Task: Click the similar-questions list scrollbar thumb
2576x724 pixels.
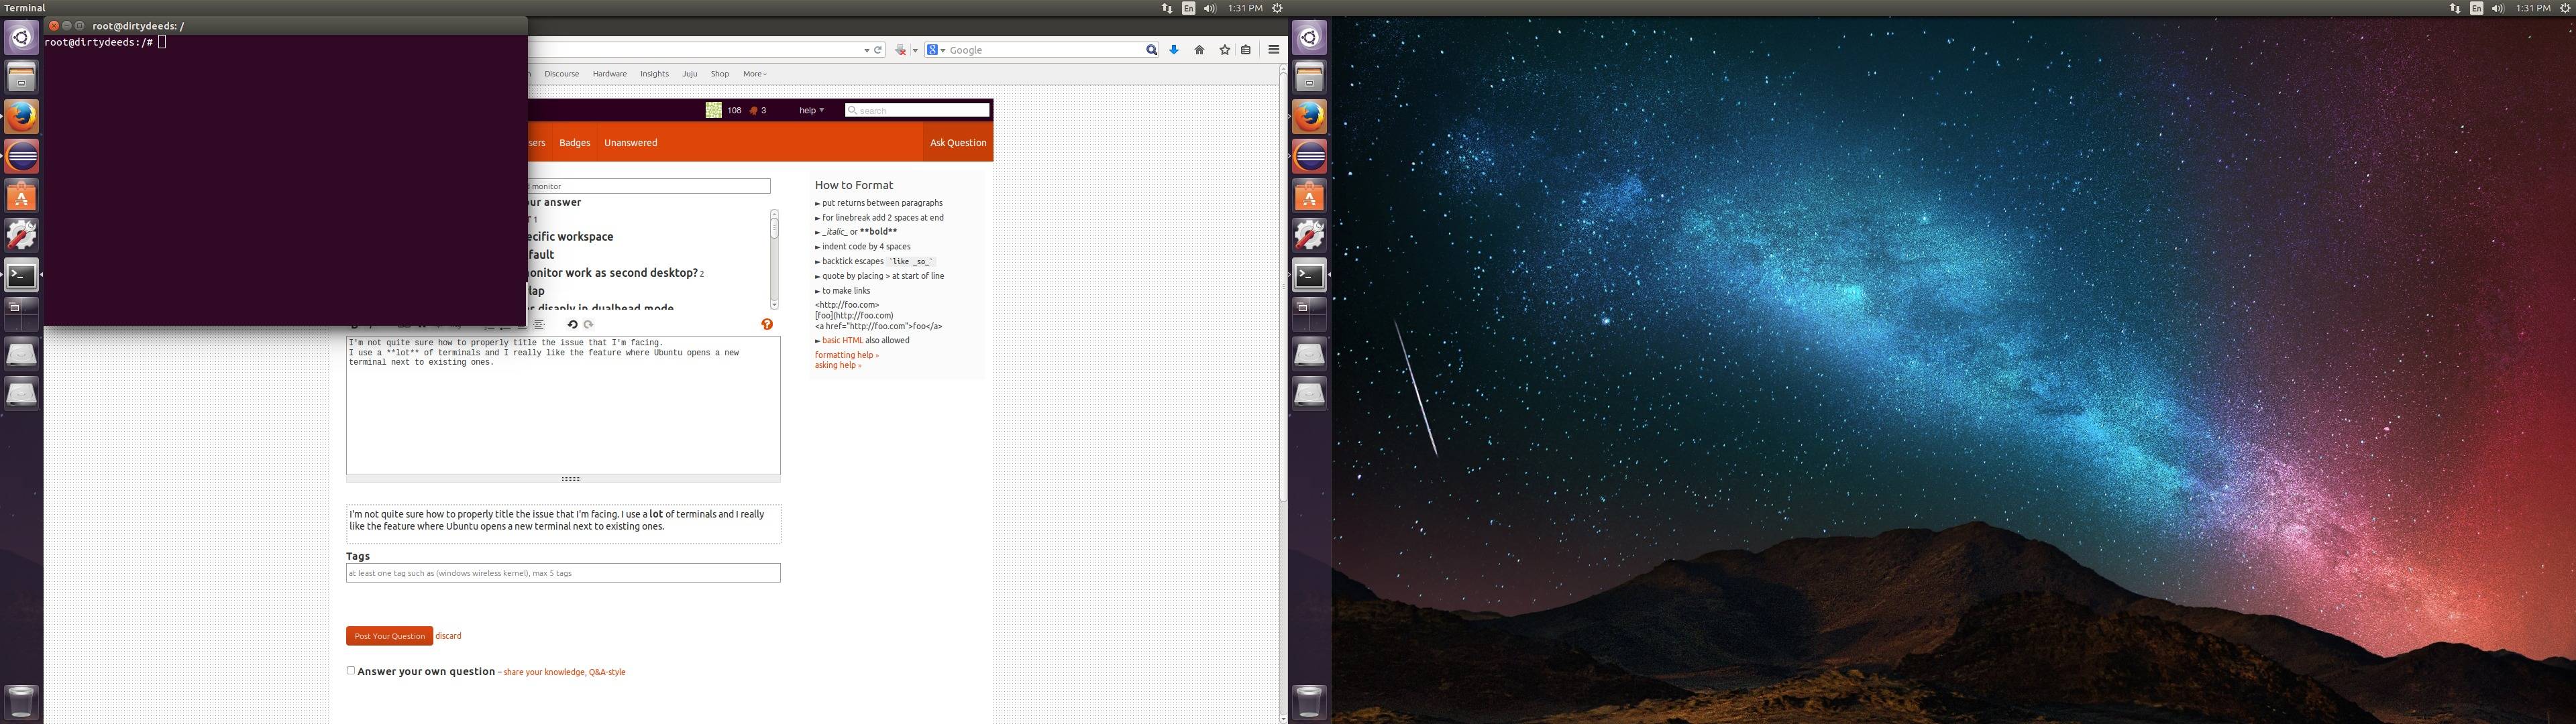Action: pos(774,228)
